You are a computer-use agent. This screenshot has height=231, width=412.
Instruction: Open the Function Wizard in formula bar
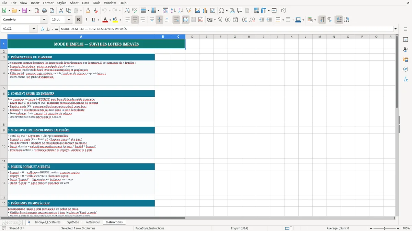coord(43,29)
